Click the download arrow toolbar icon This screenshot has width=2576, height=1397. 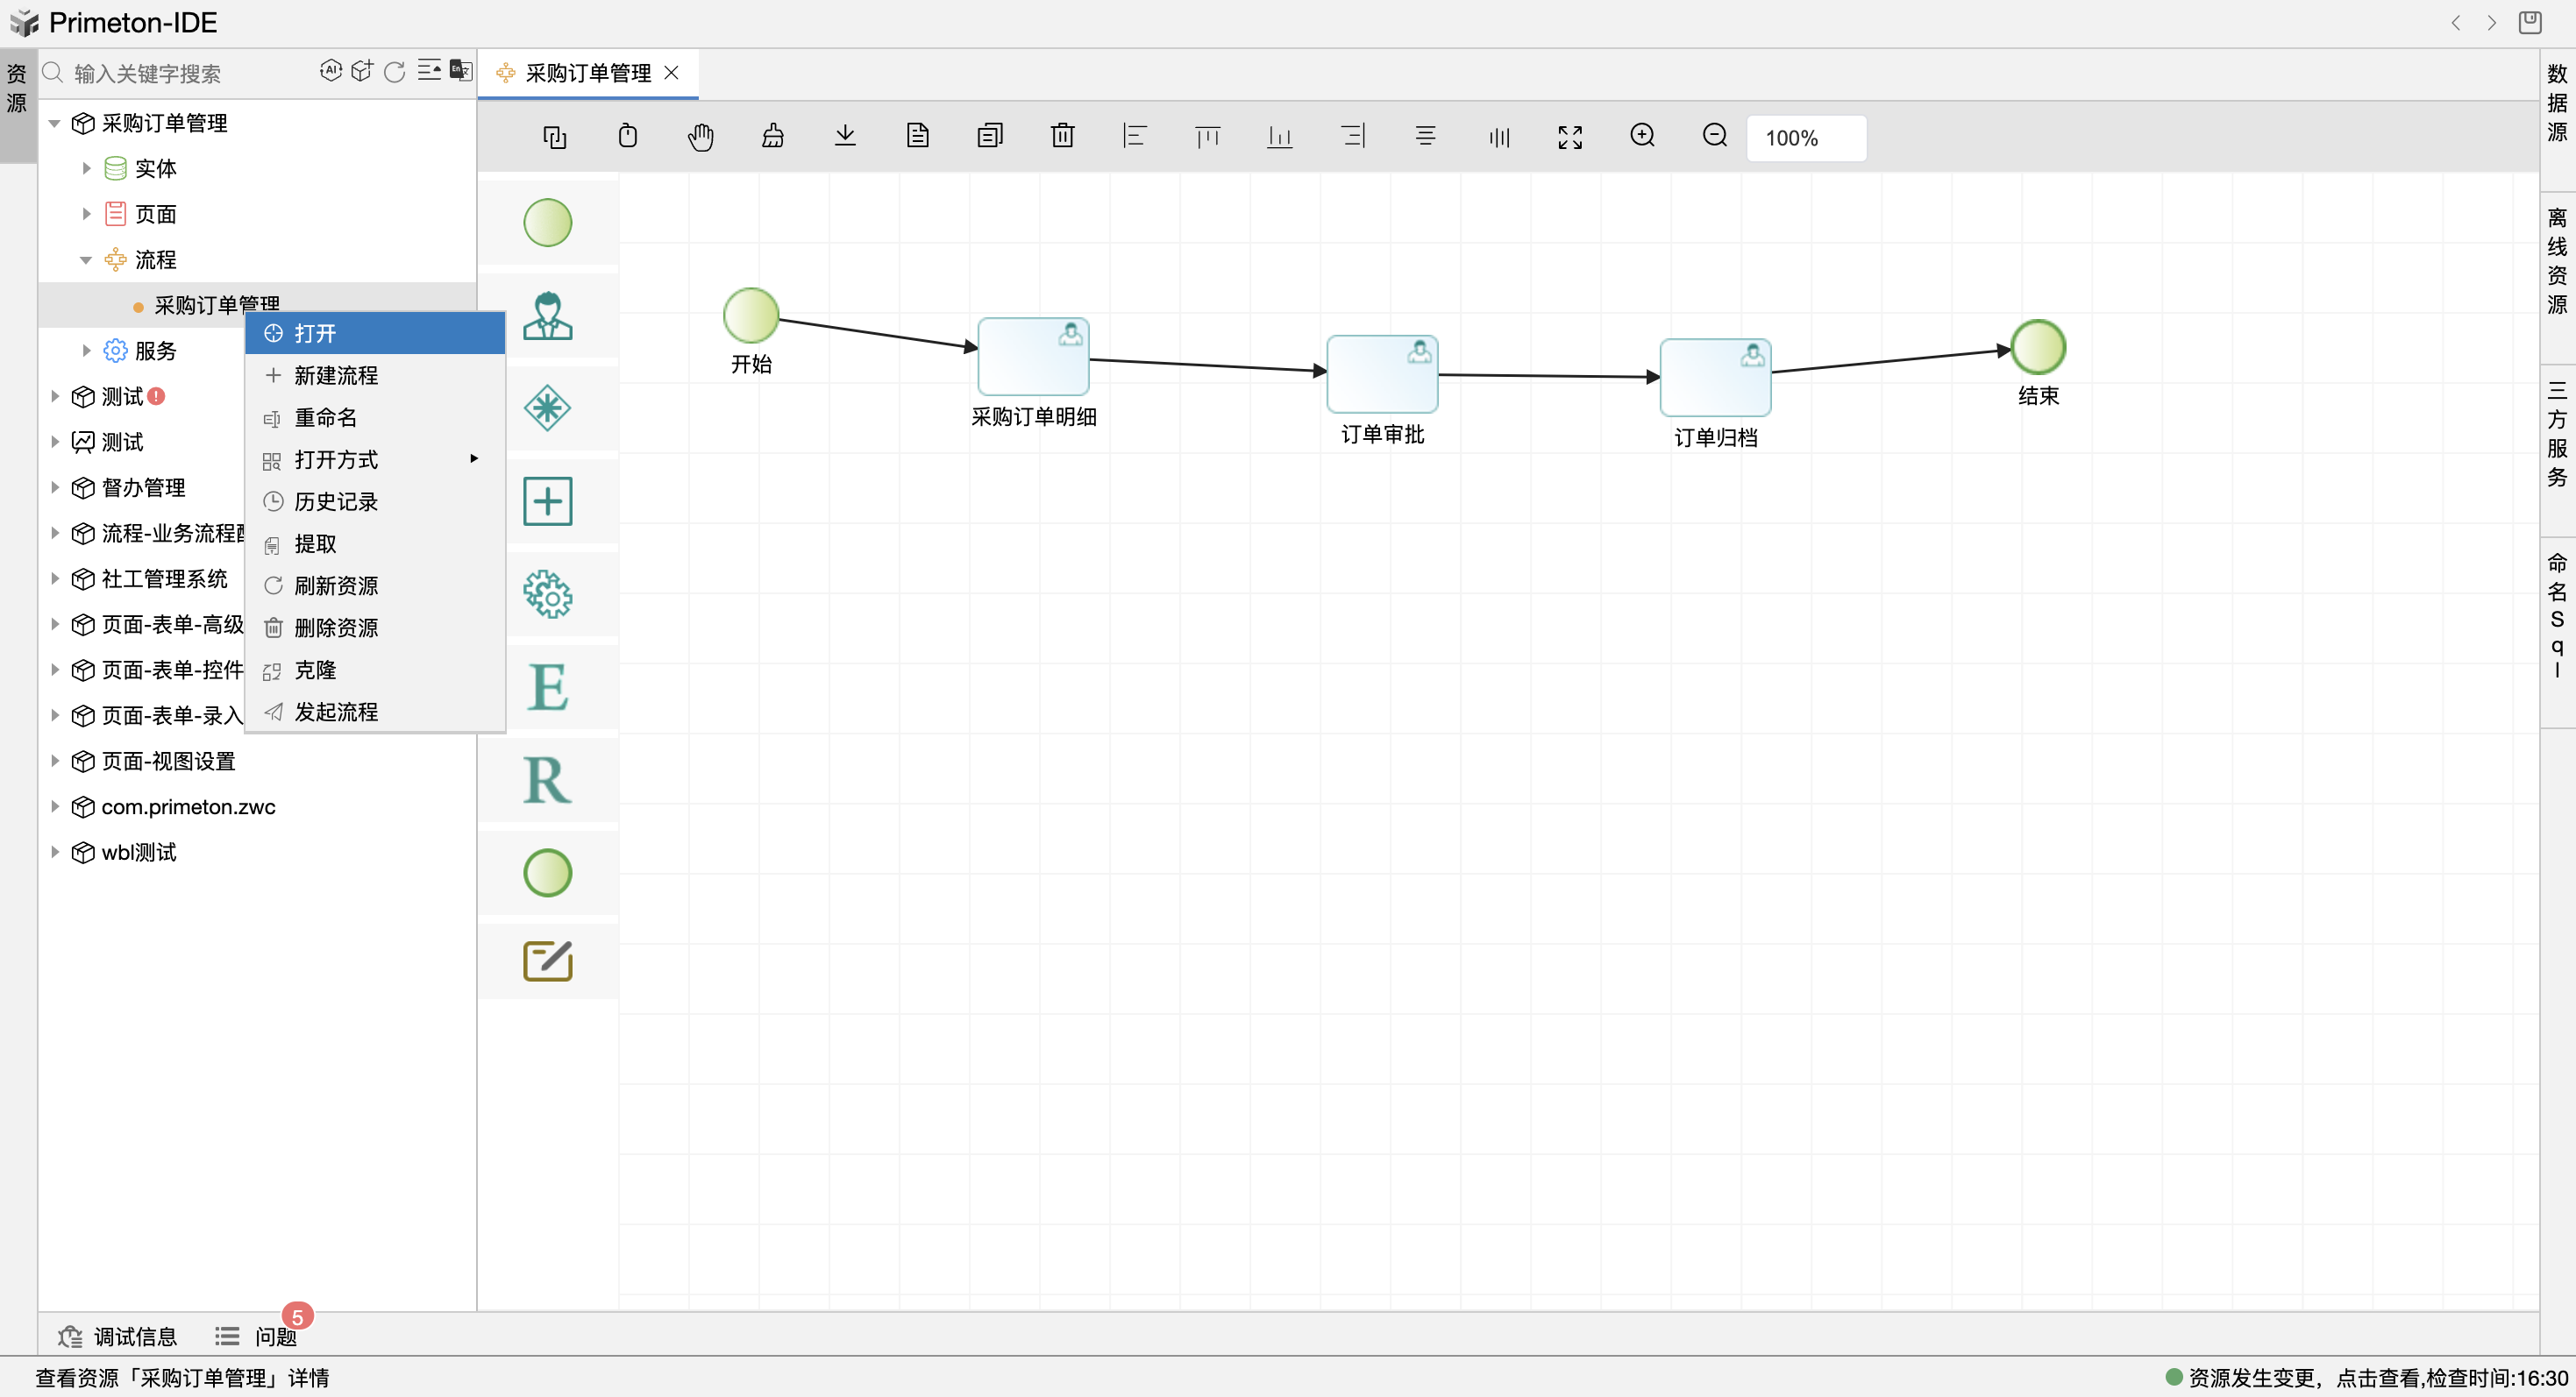point(845,136)
